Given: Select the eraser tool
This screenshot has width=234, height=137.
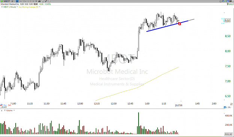Looking at the screenshot, I should pyautogui.click(x=49, y=1).
